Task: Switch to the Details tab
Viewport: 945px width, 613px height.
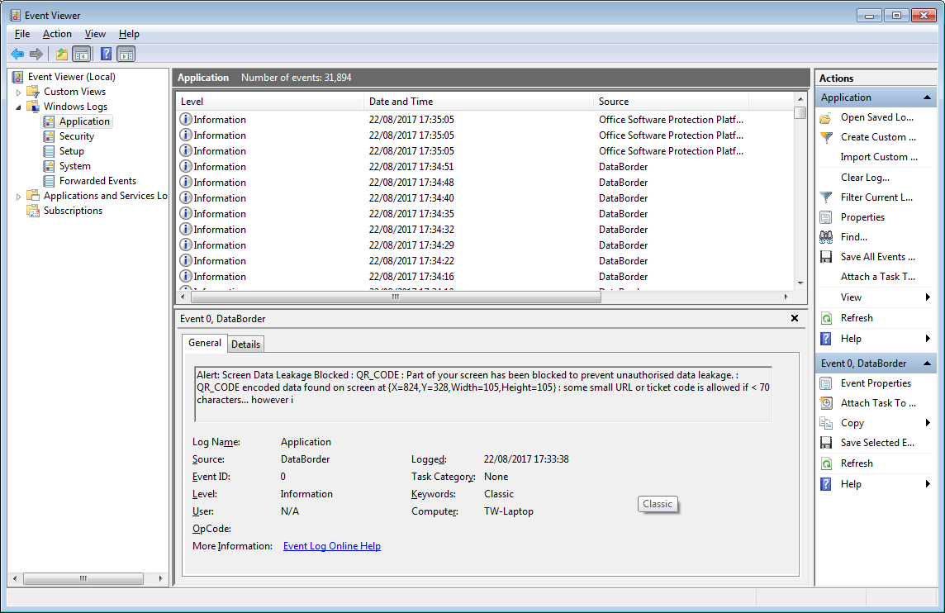Action: [x=245, y=344]
